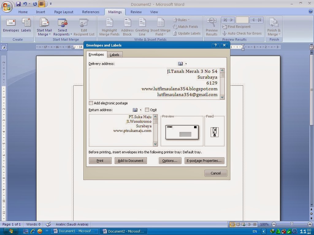Click Edit Recipient List
The image size is (314, 235).
click(x=84, y=27)
